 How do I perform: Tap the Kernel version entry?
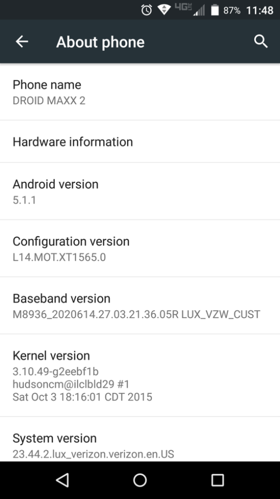point(140,376)
